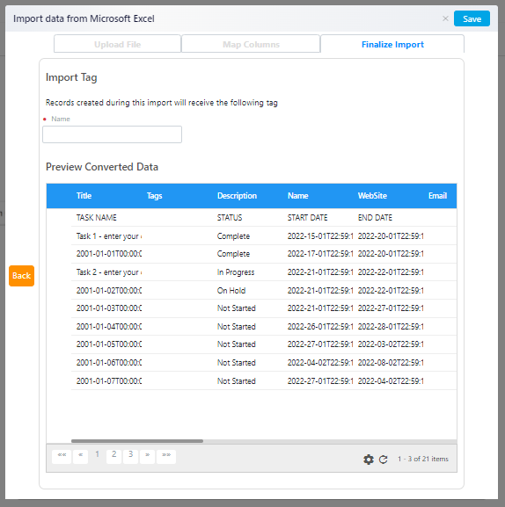
Task: Sort by the Title column header
Action: pyautogui.click(x=84, y=196)
